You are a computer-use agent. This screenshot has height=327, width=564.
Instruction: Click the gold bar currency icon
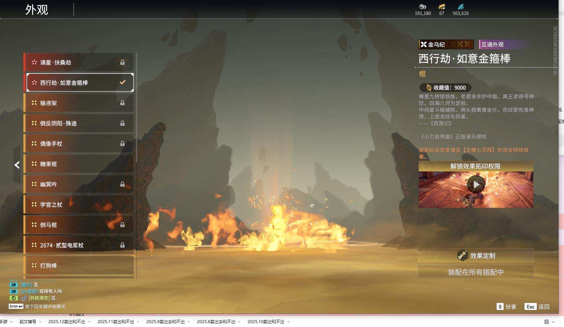pyautogui.click(x=442, y=7)
